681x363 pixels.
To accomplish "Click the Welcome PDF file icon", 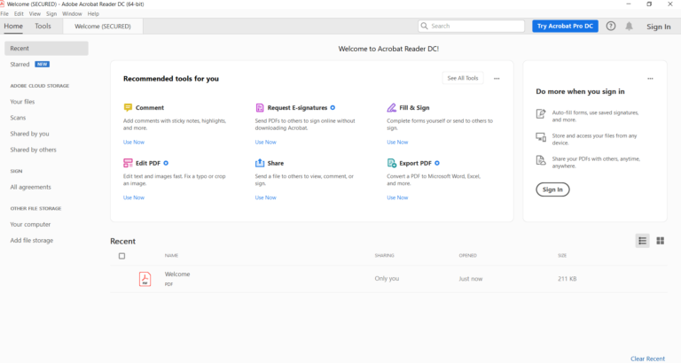I will [145, 279].
